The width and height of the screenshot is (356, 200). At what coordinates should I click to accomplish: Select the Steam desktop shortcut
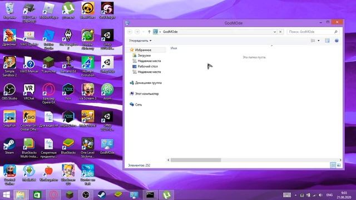click(x=9, y=146)
